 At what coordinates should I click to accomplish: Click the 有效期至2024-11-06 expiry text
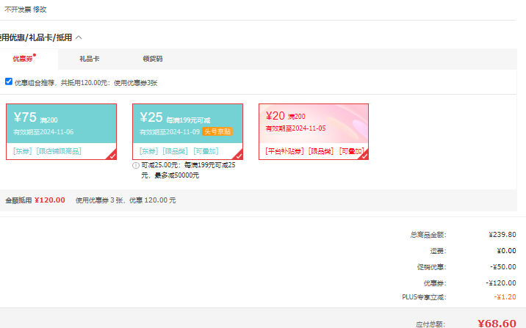pos(43,132)
